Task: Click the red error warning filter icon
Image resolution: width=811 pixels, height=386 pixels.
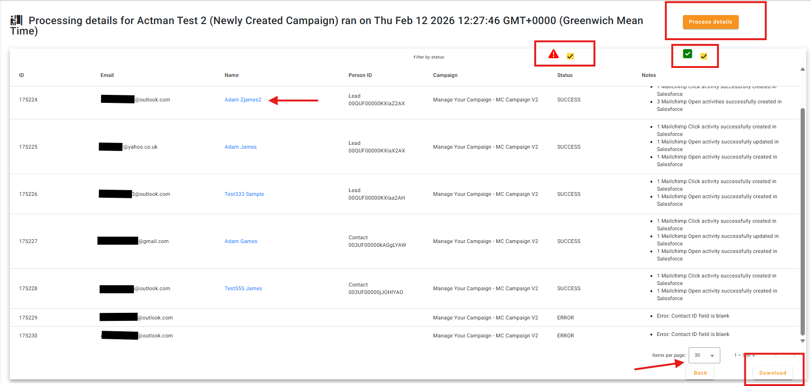Action: point(553,54)
